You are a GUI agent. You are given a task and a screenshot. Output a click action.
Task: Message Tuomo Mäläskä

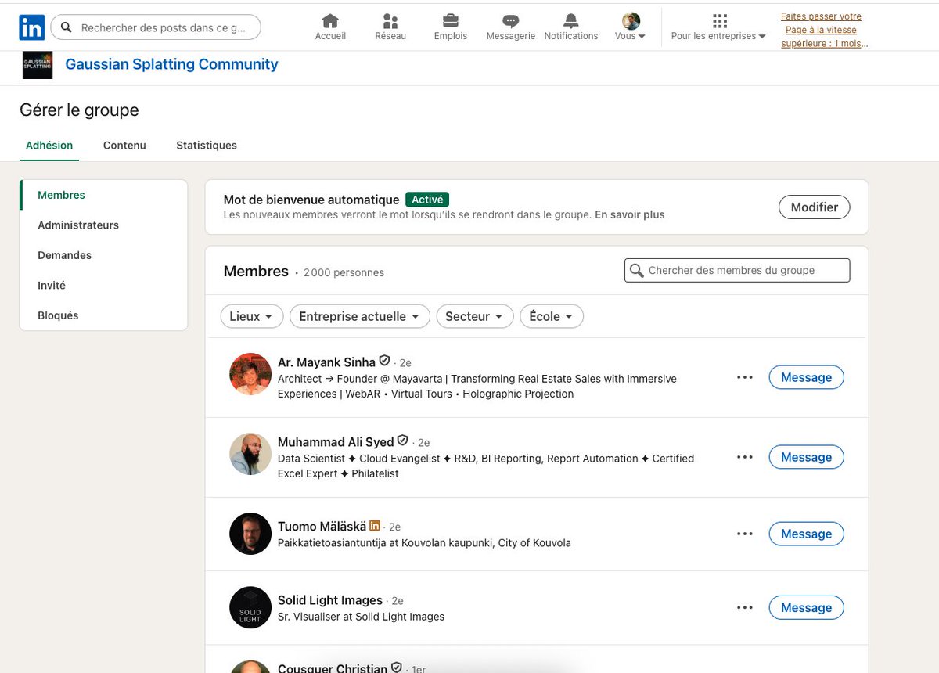[807, 534]
